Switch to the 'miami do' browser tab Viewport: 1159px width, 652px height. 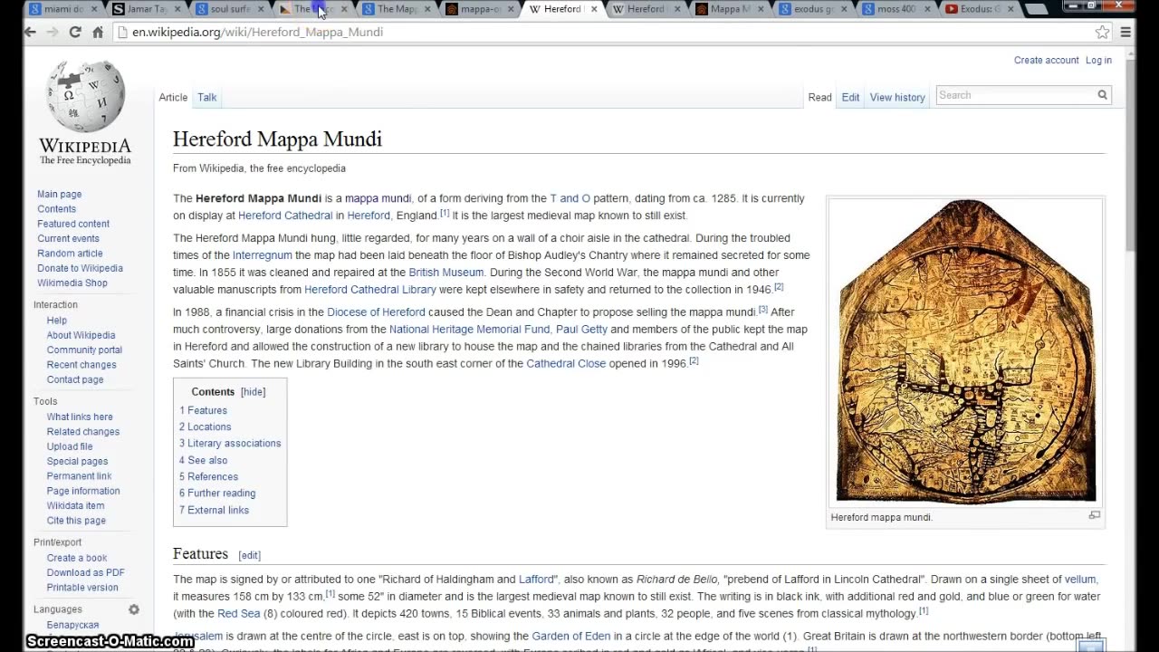tap(60, 9)
